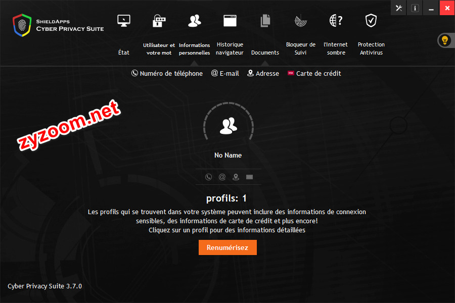Click the @ email icon under No Name
This screenshot has width=455, height=303.
point(222,177)
